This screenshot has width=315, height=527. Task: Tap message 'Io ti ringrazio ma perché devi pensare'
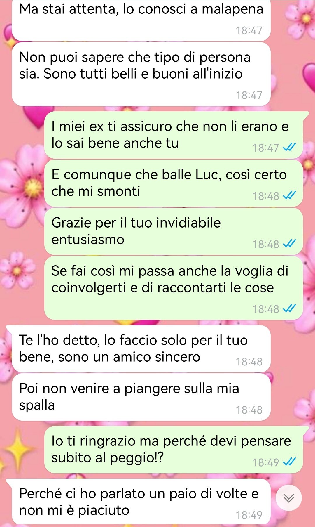pyautogui.click(x=174, y=450)
